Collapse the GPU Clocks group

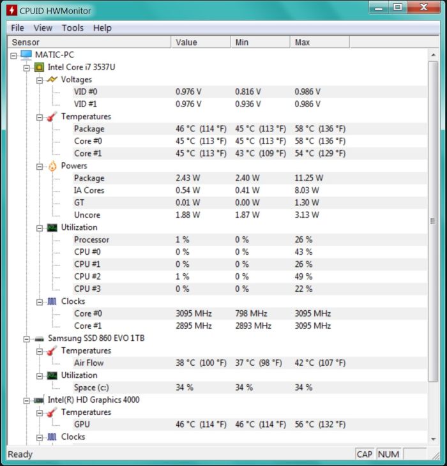40,438
